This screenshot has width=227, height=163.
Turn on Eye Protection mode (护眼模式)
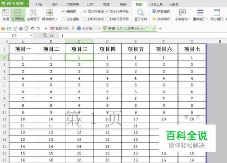[x=161, y=11]
